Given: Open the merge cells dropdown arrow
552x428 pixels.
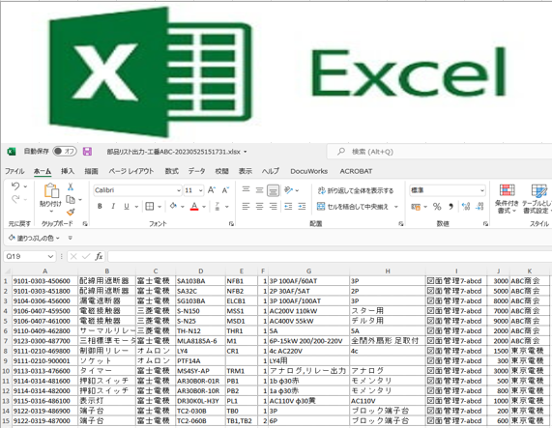Looking at the screenshot, I should [396, 207].
